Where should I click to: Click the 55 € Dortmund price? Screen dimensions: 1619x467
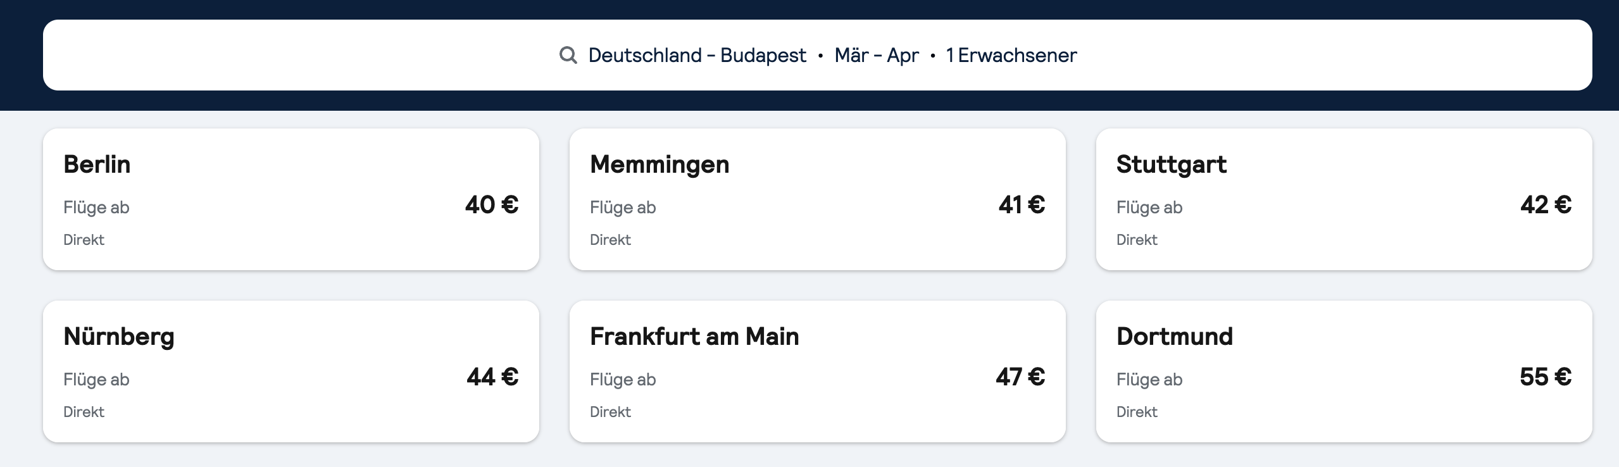coord(1546,377)
